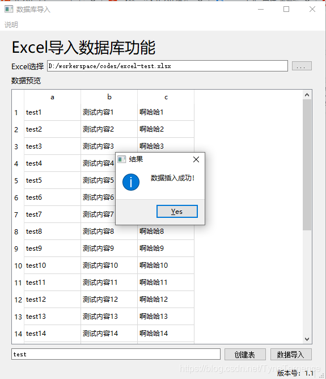
Task: Click cell '啊哈哈1'
Action: click(x=166, y=112)
